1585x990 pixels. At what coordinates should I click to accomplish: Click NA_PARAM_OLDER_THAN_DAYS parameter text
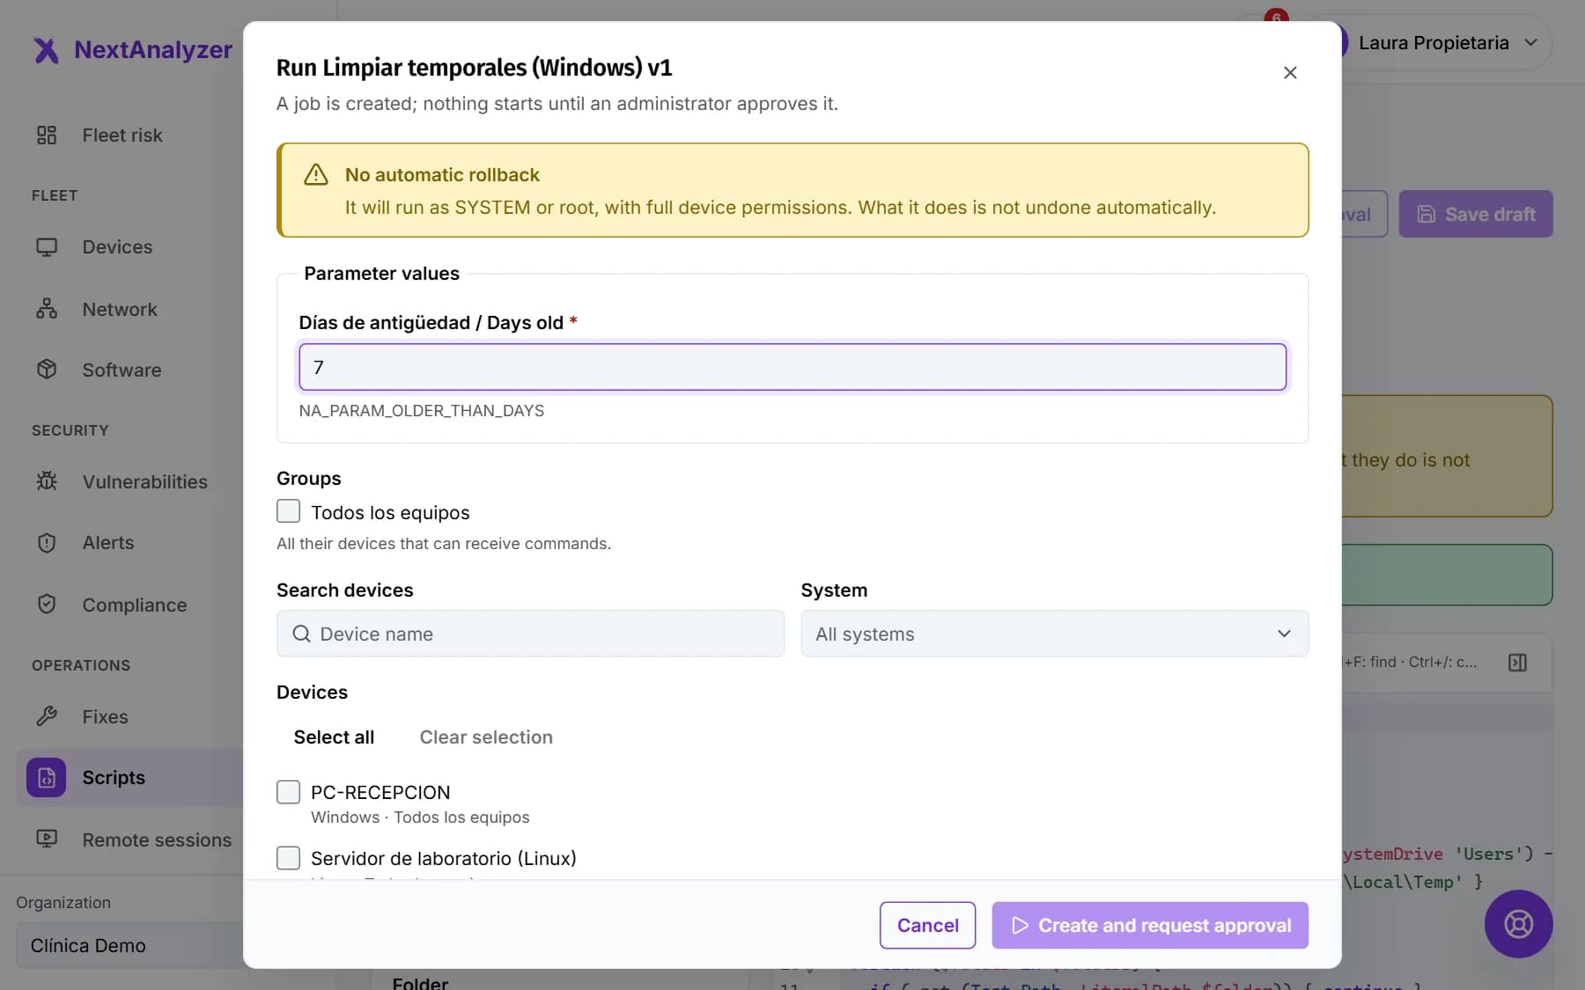tap(422, 411)
